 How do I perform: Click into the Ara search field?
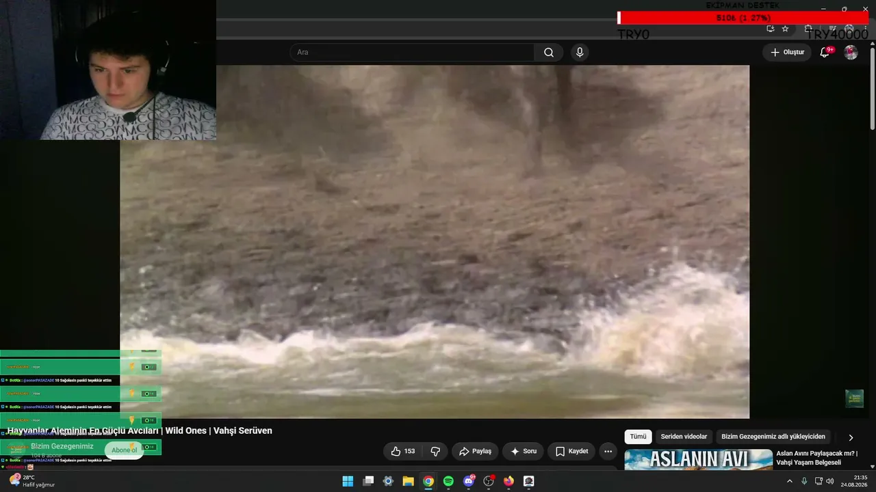tap(412, 53)
